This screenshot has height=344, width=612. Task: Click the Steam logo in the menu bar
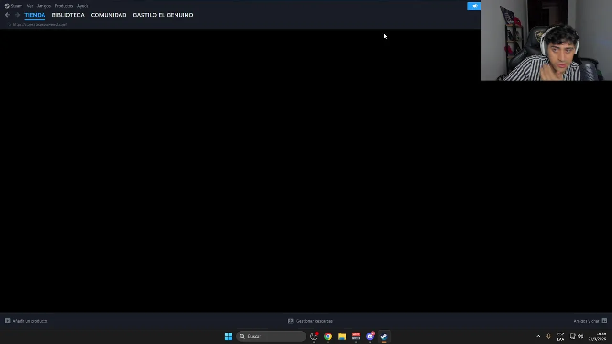tap(7, 6)
